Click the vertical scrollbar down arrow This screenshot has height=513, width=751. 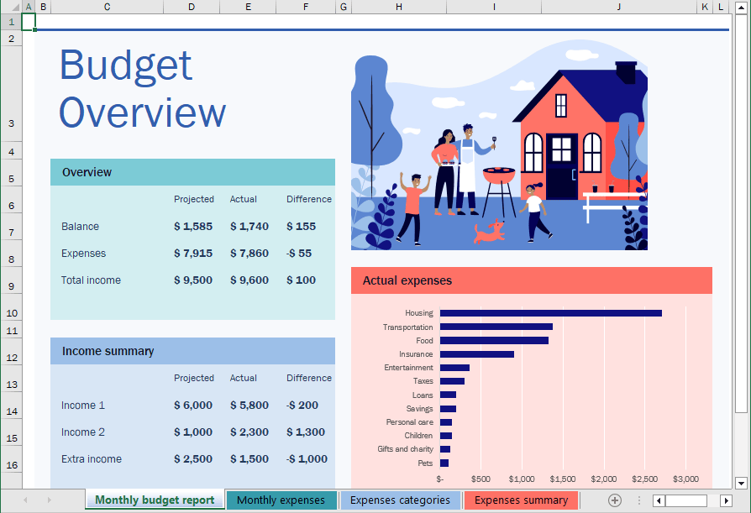tap(741, 483)
